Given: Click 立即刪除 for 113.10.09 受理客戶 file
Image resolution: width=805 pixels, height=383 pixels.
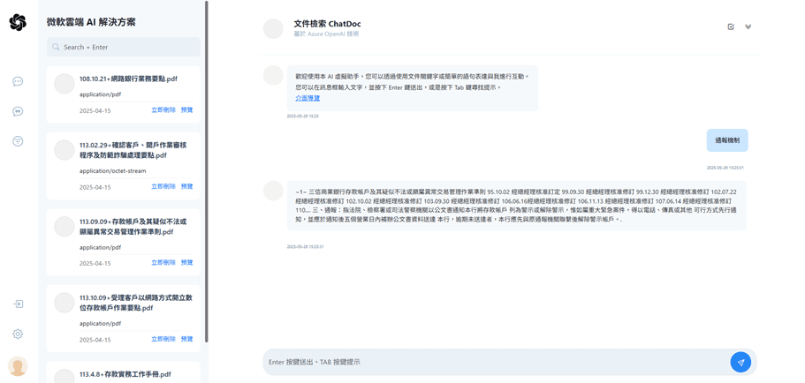Looking at the screenshot, I should tap(163, 339).
